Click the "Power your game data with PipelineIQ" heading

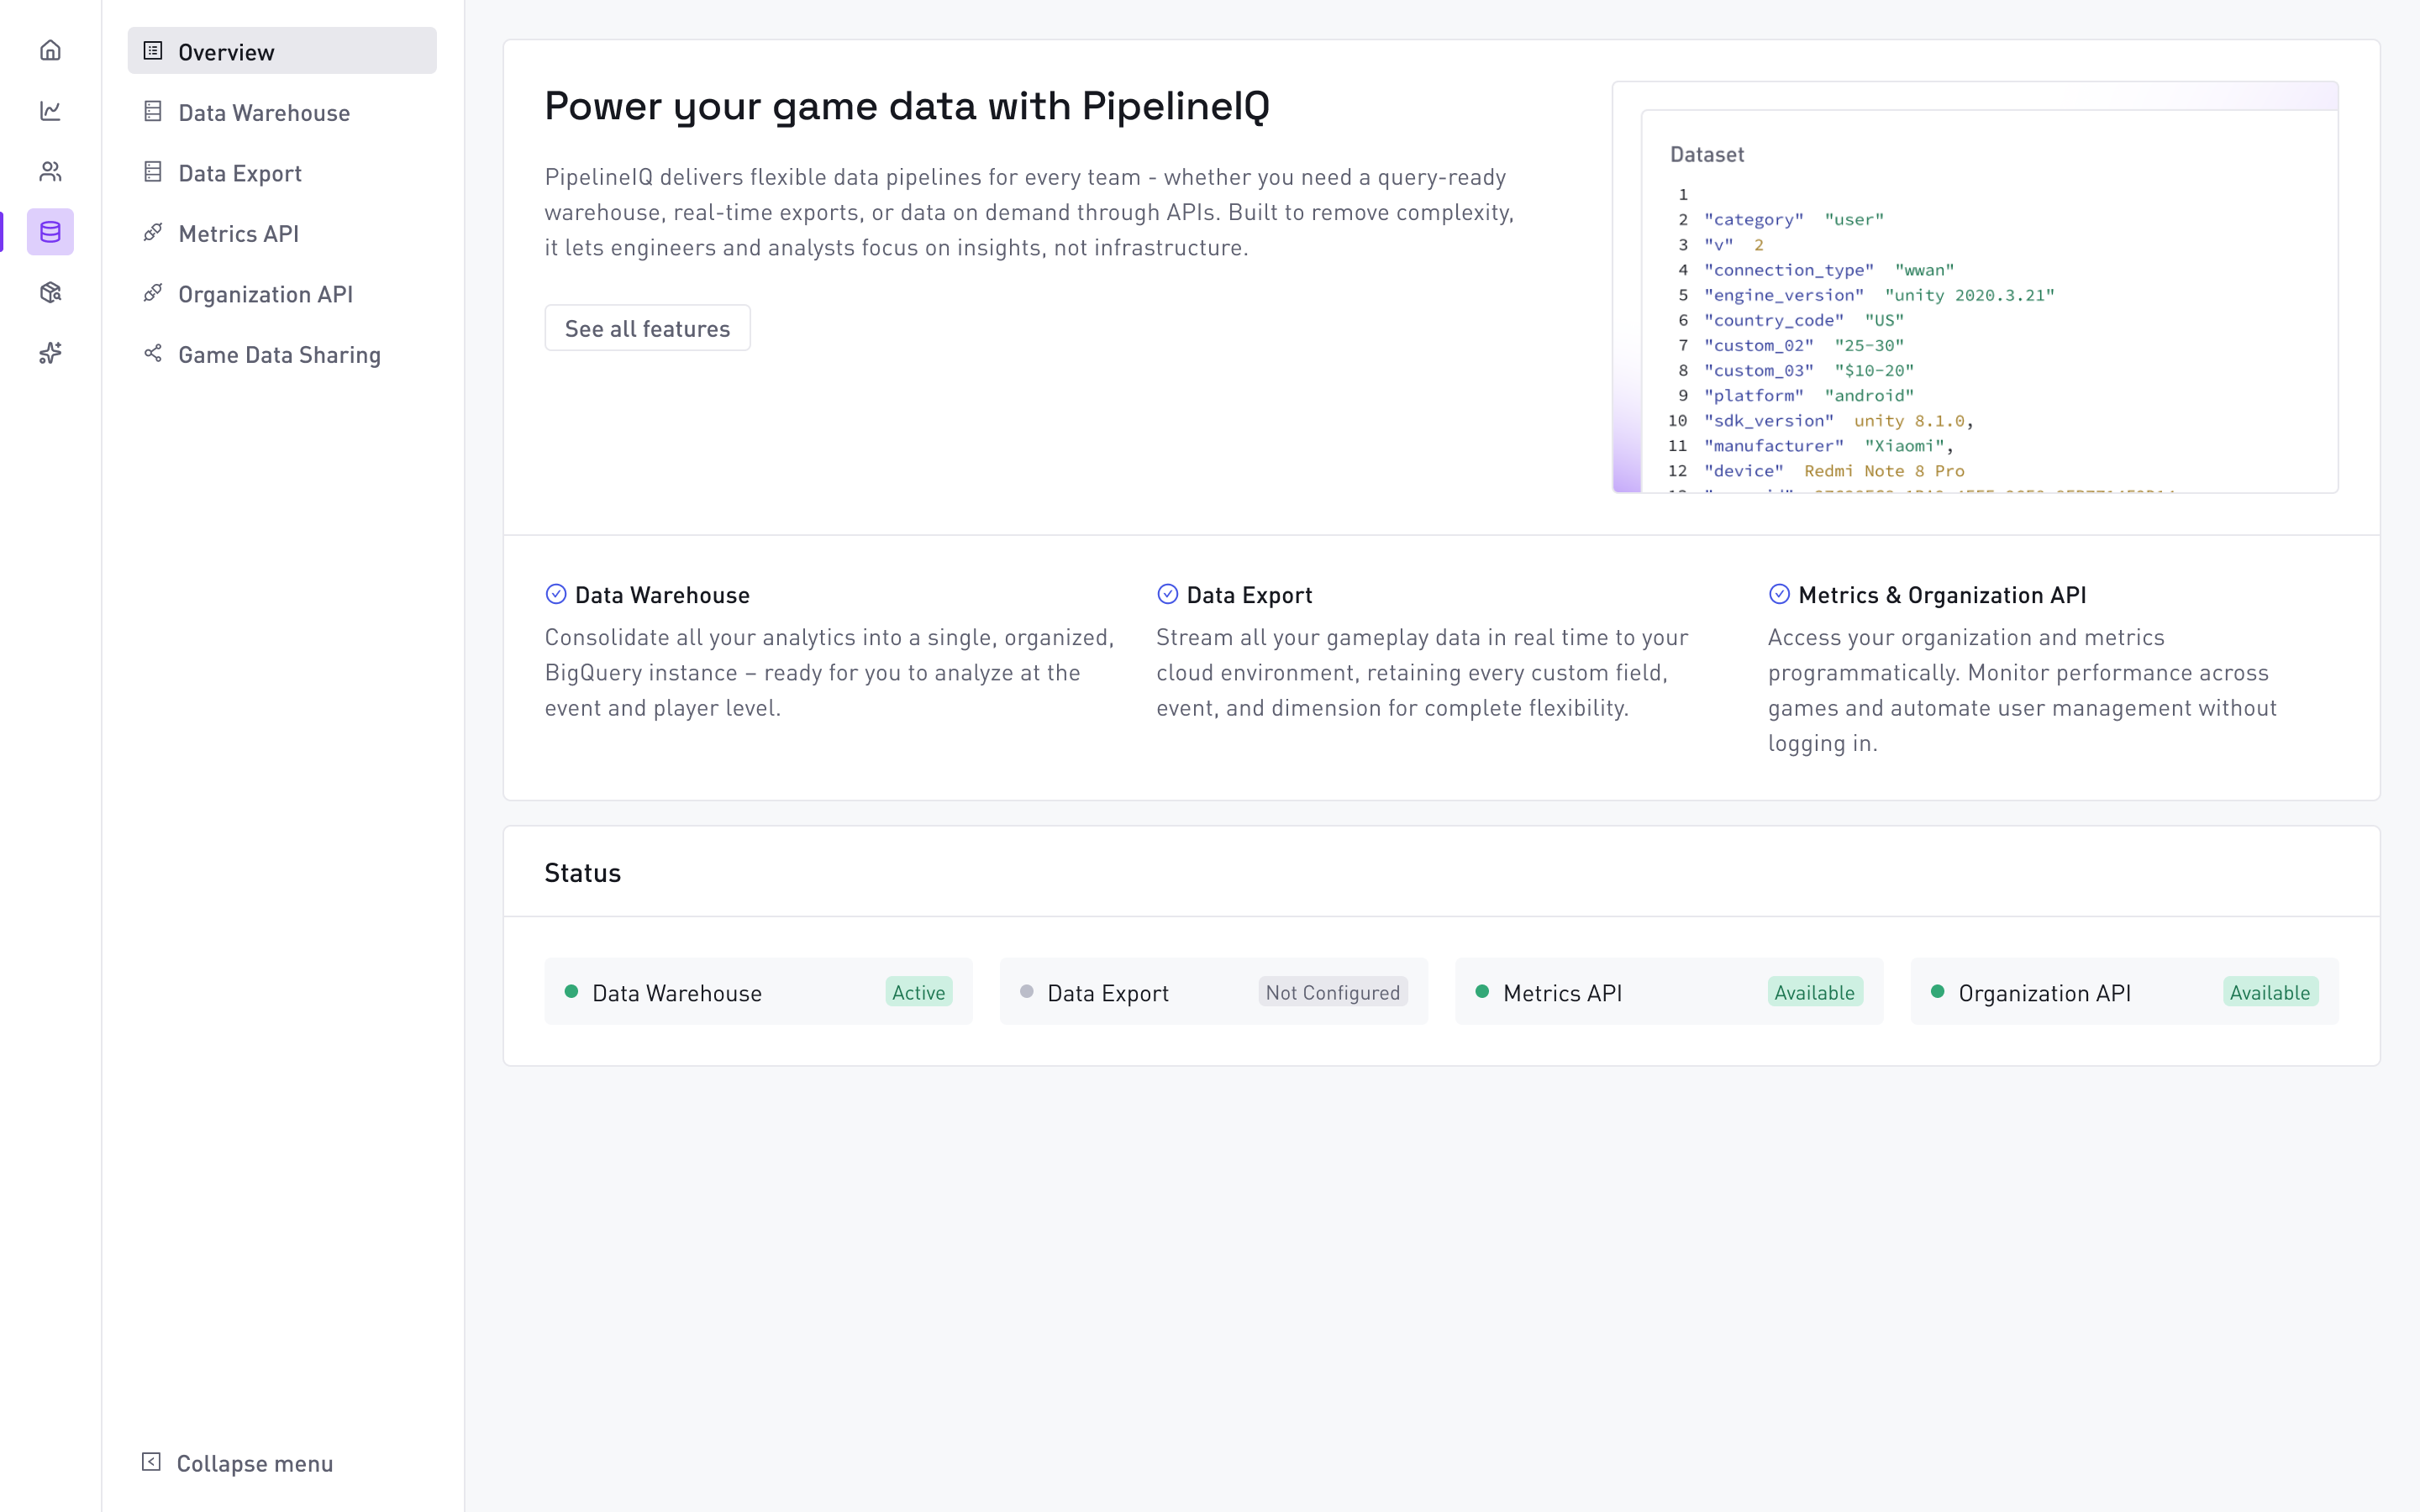[907, 106]
